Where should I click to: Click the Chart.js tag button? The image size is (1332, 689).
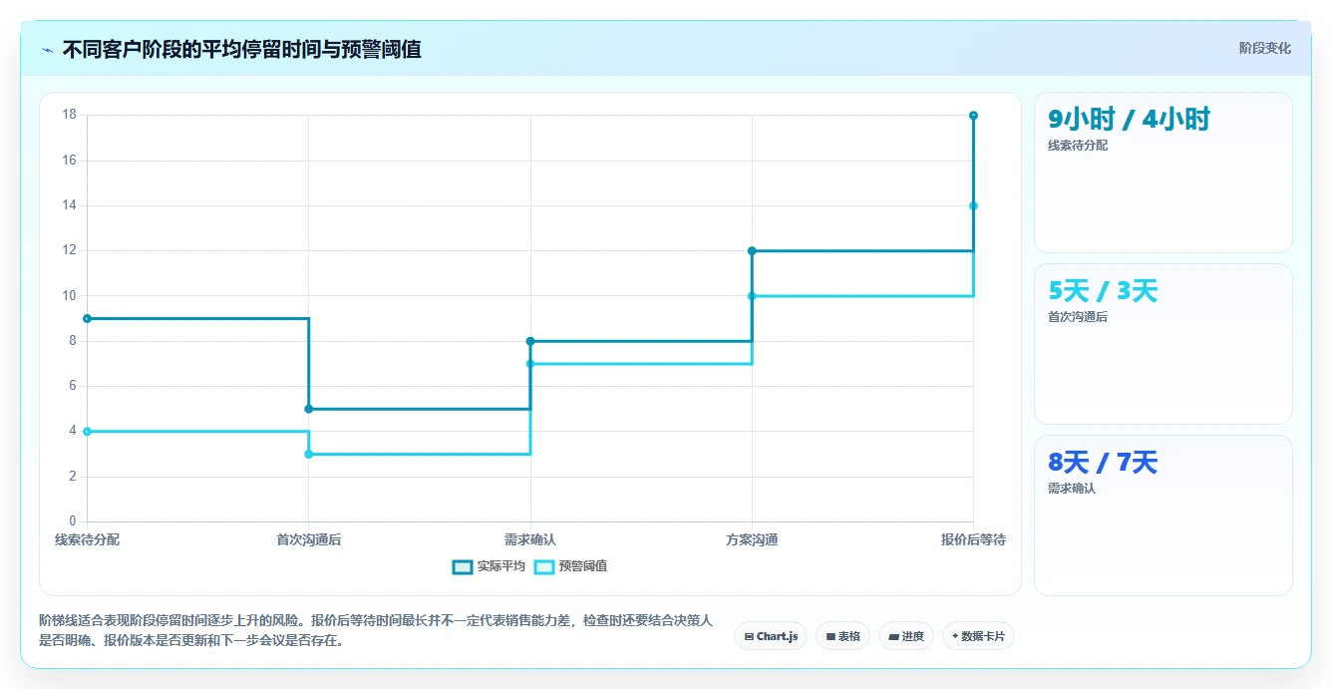pyautogui.click(x=771, y=636)
